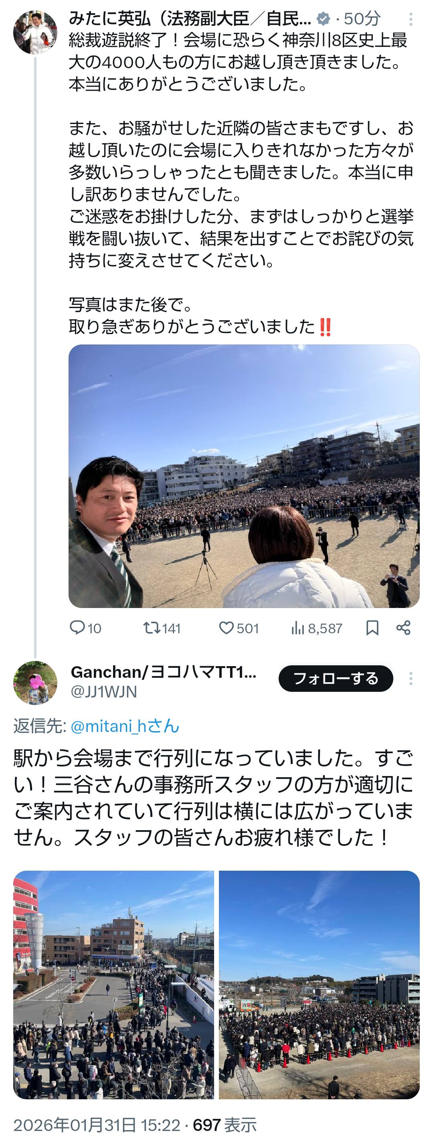Image resolution: width=433 pixels, height=1143 pixels.
Task: Open Ganchan's flower profile avatar
Action: [35, 683]
